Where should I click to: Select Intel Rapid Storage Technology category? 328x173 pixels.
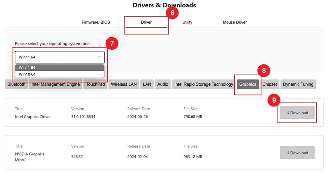tap(204, 84)
